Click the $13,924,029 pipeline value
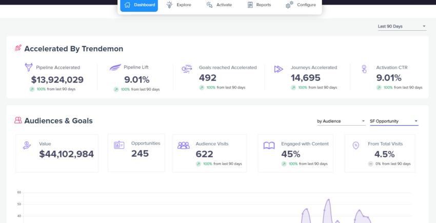 tap(57, 80)
